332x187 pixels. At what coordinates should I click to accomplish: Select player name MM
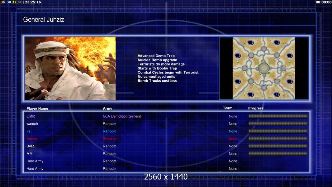point(29,154)
